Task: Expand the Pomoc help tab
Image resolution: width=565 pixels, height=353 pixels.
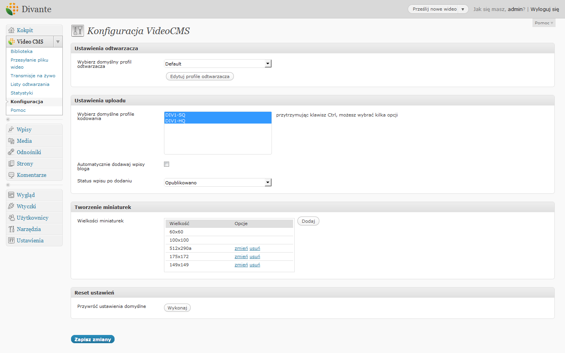Action: [x=544, y=23]
